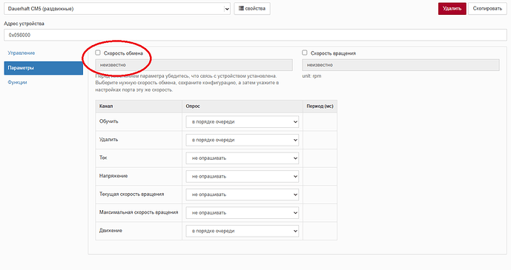Click the Обучить channel name cell
This screenshot has height=270, width=511.
click(139, 122)
